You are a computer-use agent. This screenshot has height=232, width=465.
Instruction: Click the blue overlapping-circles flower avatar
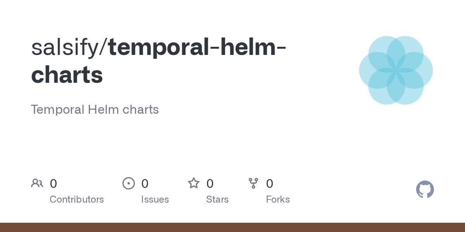tap(396, 70)
